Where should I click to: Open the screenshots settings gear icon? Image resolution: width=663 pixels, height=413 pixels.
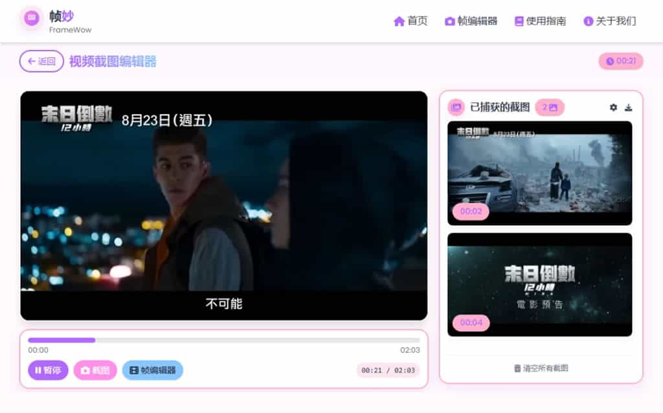(x=613, y=107)
